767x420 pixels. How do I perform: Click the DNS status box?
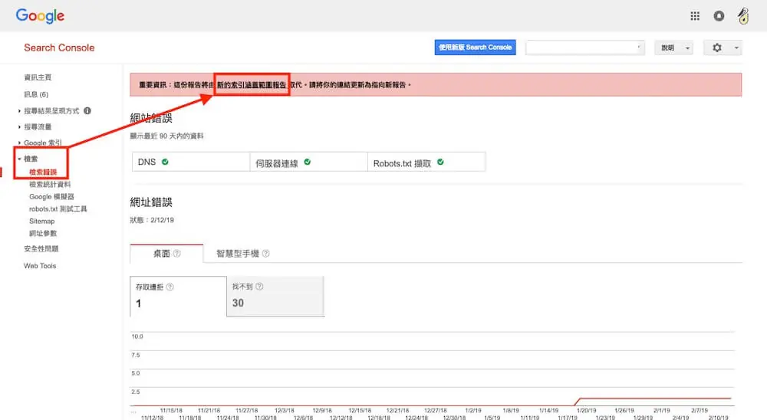(191, 162)
